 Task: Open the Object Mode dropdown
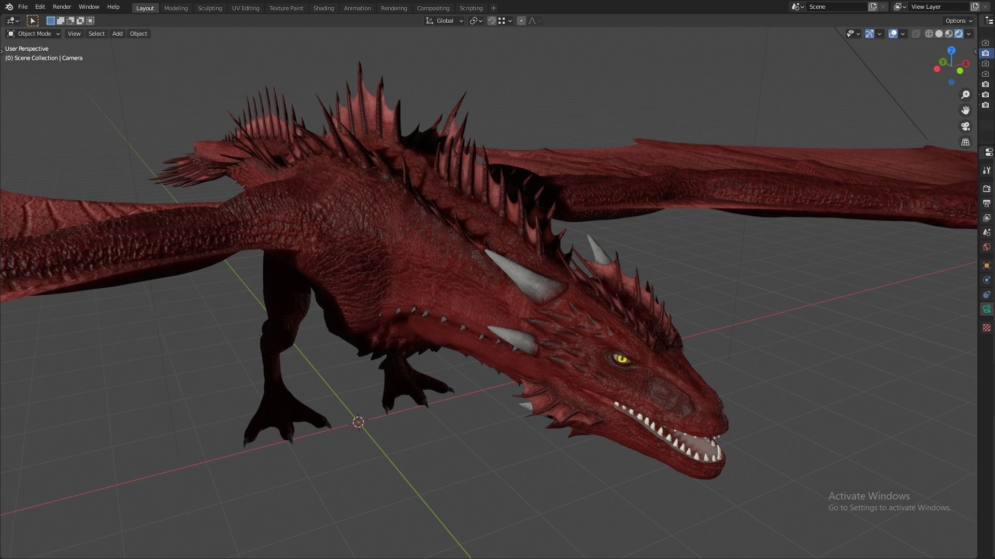pyautogui.click(x=33, y=34)
